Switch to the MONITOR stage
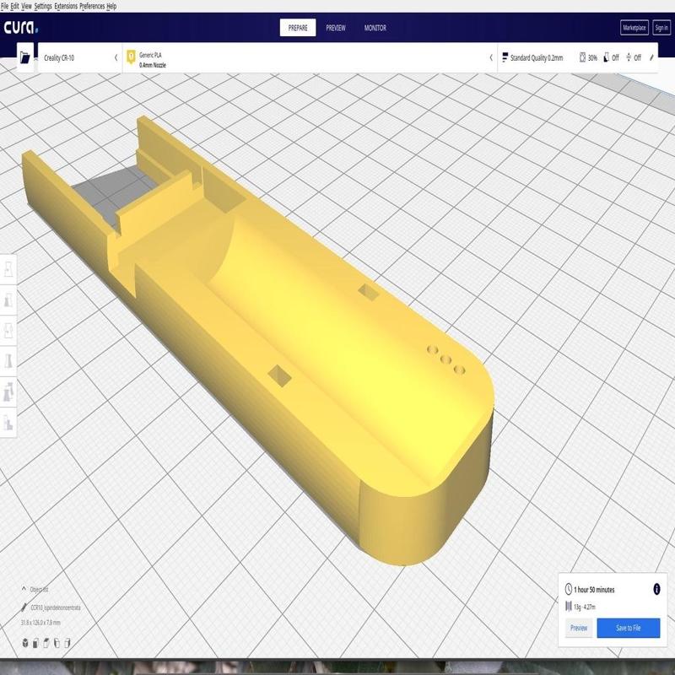The width and height of the screenshot is (675, 675). (x=375, y=28)
